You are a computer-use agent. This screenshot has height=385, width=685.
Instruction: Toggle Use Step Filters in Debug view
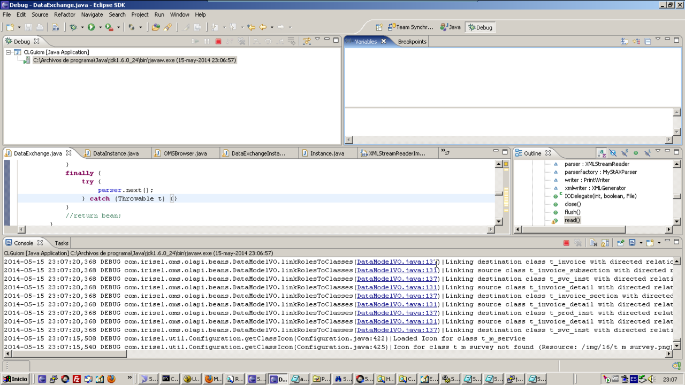(307, 41)
